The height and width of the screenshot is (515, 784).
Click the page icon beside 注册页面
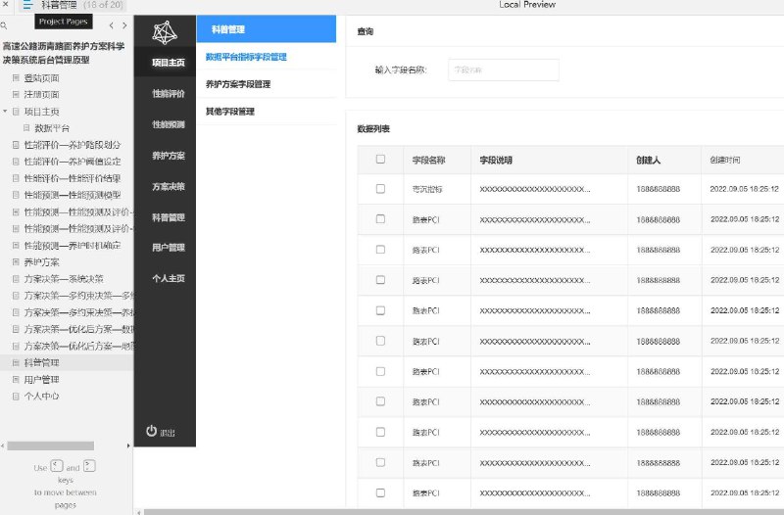coord(16,94)
